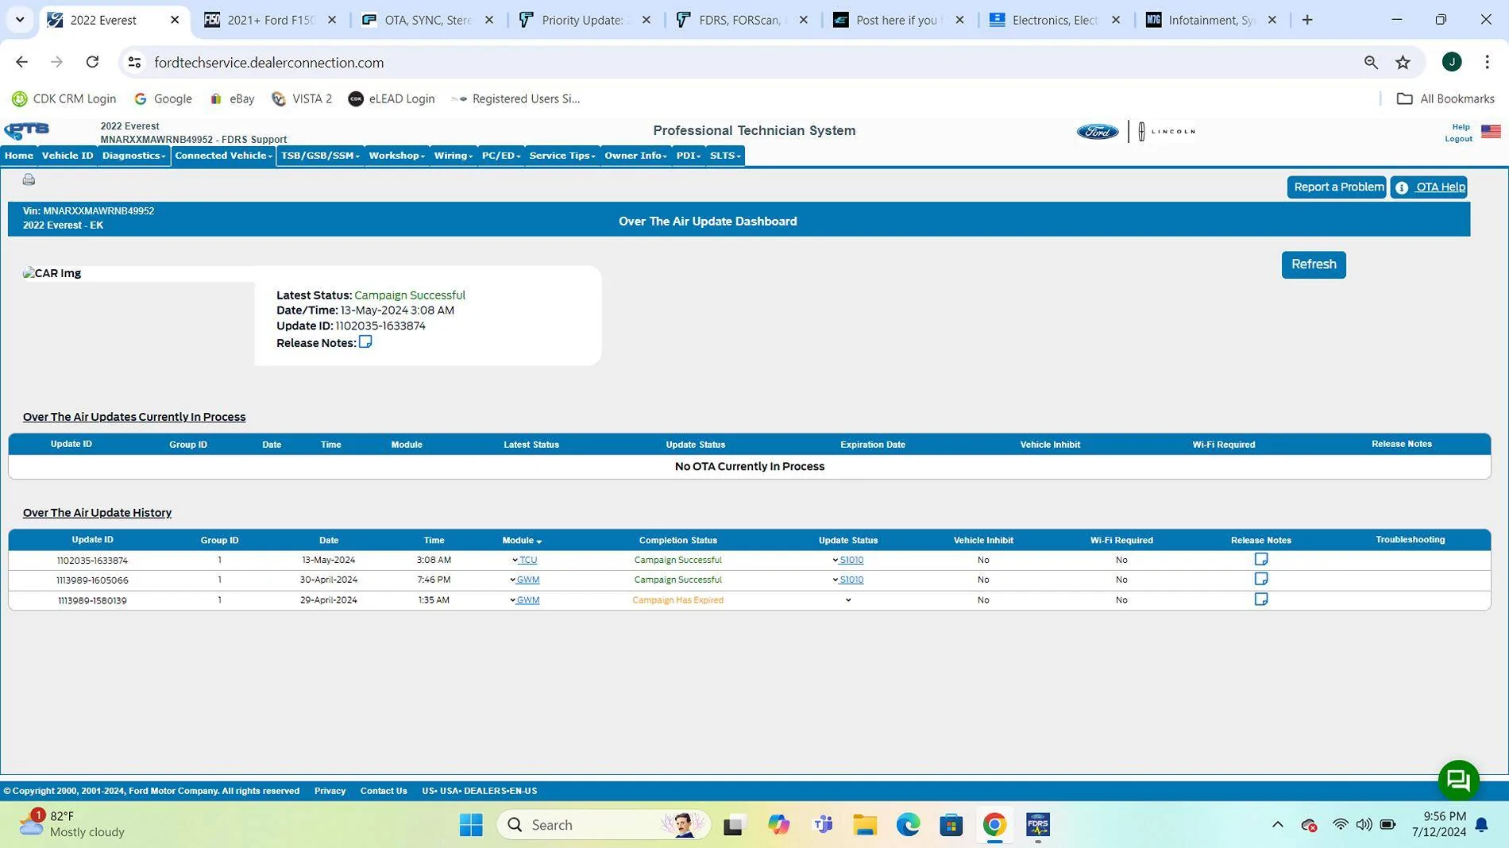Click the Logout link
Screen dimensions: 1509x848
click(x=1458, y=139)
